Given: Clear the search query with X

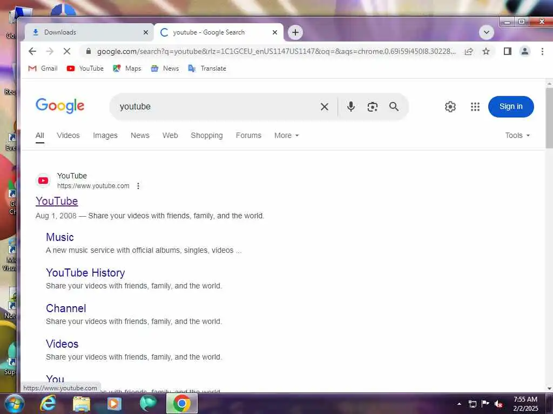Looking at the screenshot, I should click(325, 107).
